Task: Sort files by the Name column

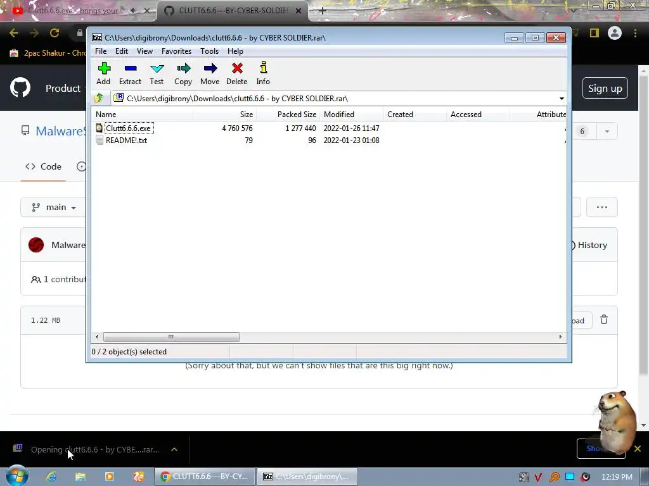Action: pos(142,115)
